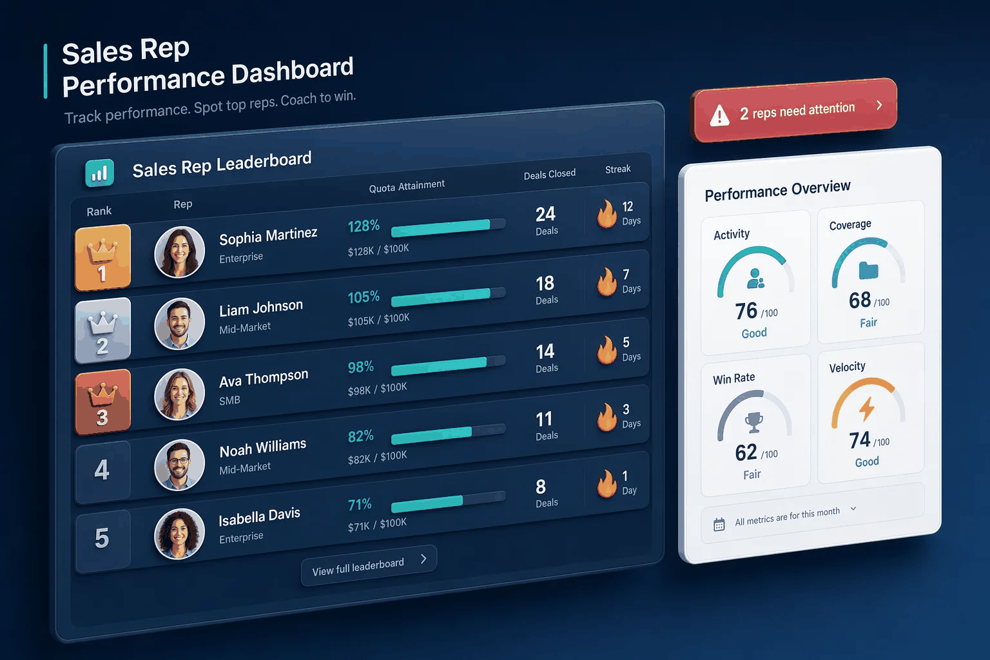Select rep name Noah Williams

(263, 448)
